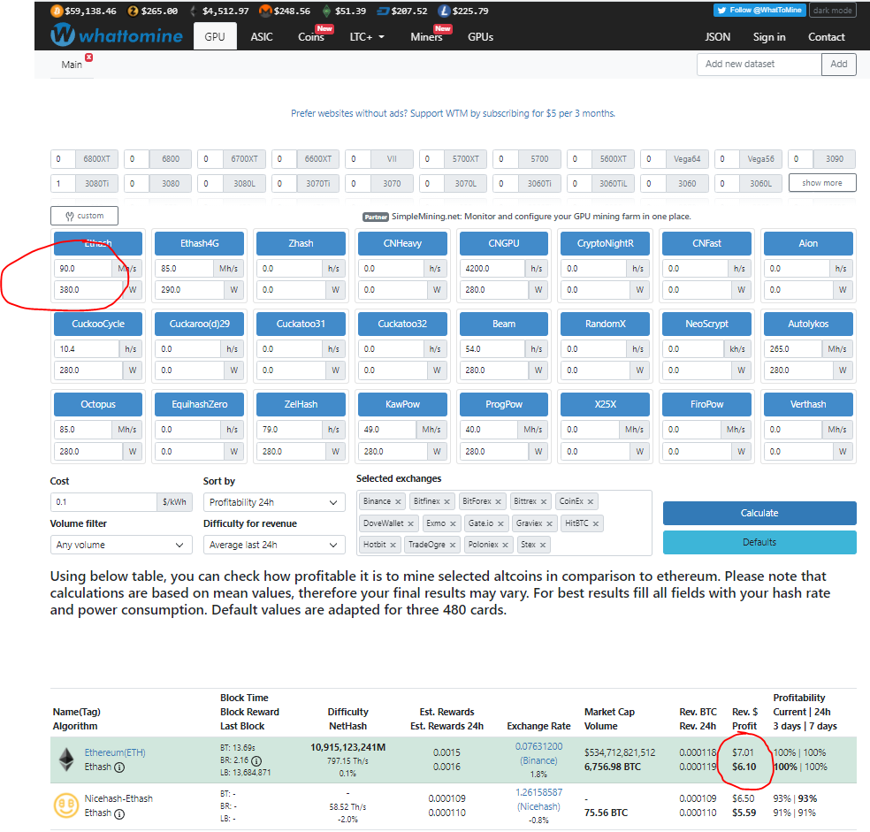The width and height of the screenshot is (870, 832).
Task: Toggle the ZelHash algorithm button
Action: pyautogui.click(x=301, y=404)
